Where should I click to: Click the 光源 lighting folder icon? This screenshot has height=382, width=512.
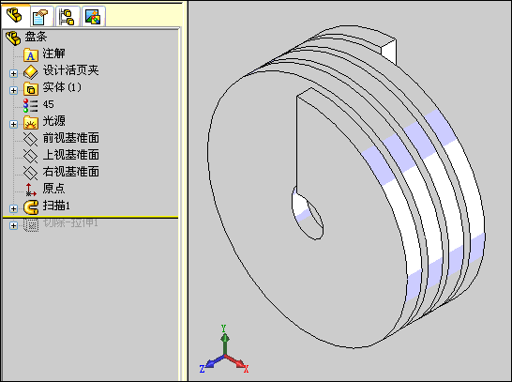(x=31, y=122)
